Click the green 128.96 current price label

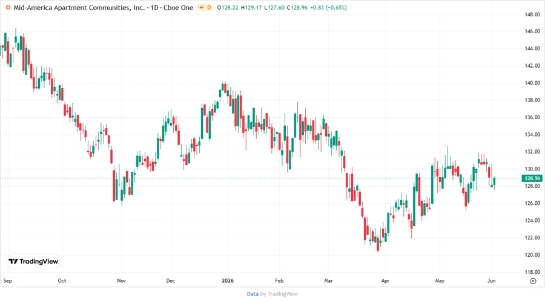(x=532, y=178)
